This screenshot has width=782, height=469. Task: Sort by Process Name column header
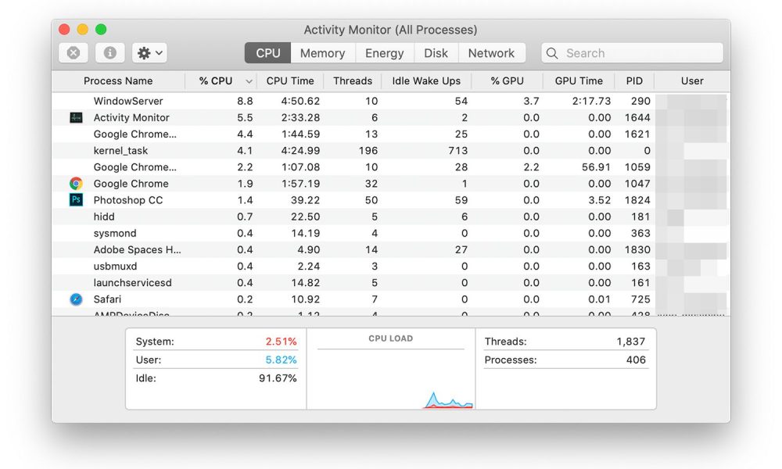(x=118, y=81)
